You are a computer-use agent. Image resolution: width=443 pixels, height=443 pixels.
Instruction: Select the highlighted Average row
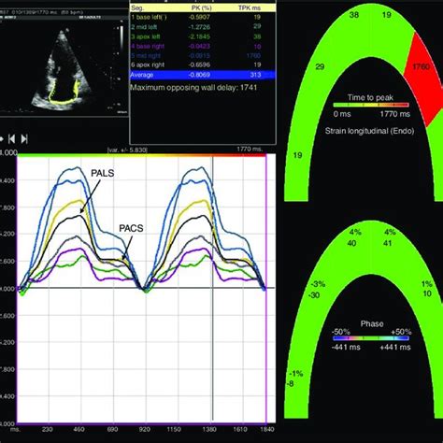coord(203,75)
